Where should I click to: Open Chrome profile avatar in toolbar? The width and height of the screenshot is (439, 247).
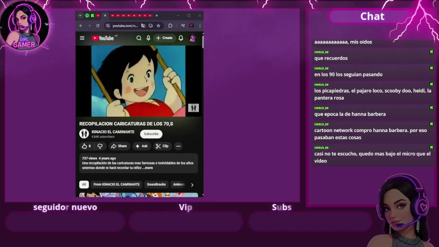point(191,26)
